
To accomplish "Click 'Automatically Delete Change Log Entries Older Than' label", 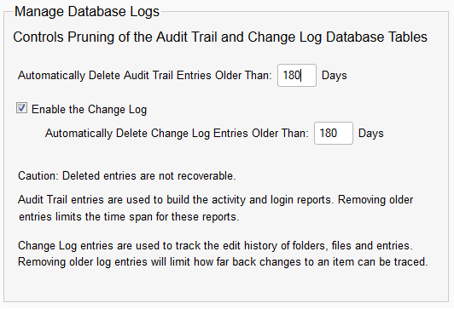I will click(177, 133).
